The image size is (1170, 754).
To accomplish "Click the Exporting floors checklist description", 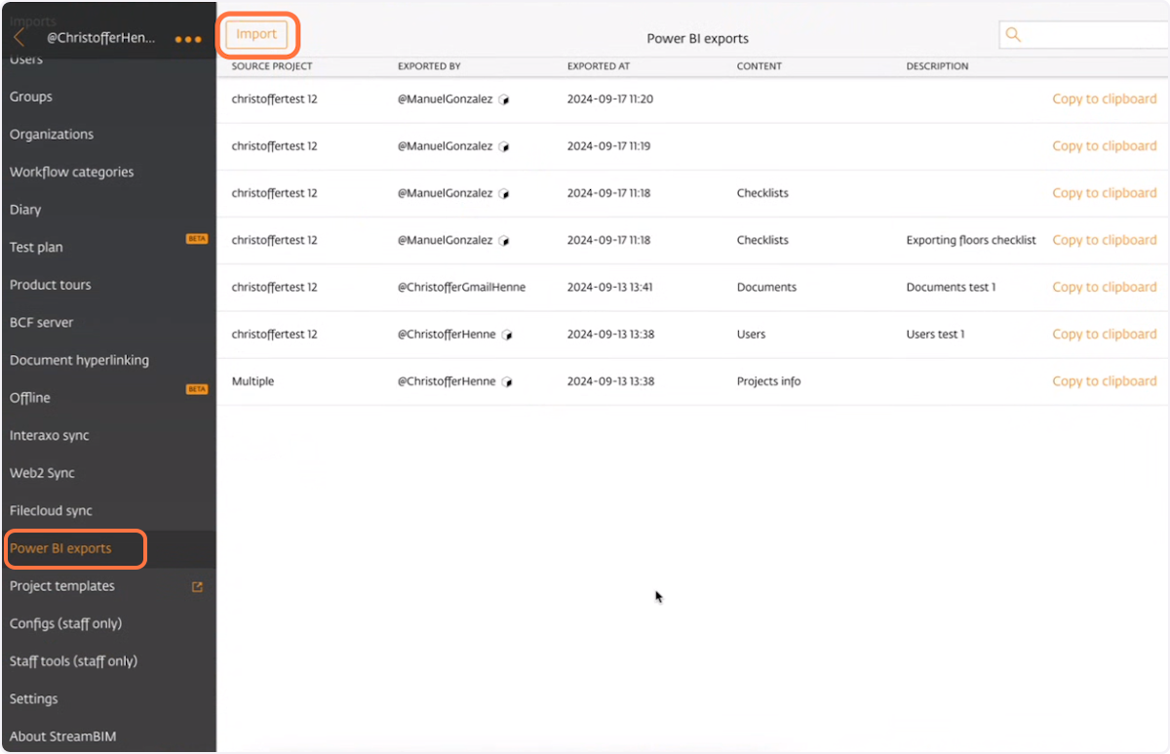I will 971,240.
